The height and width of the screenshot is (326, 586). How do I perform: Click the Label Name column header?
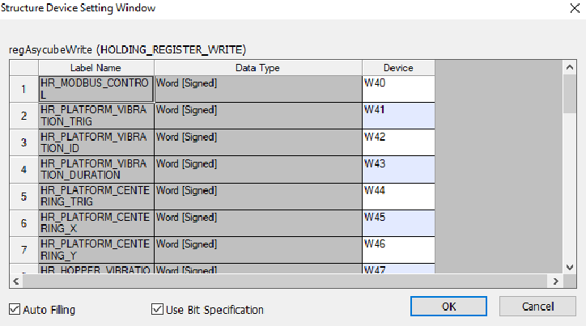pos(96,68)
